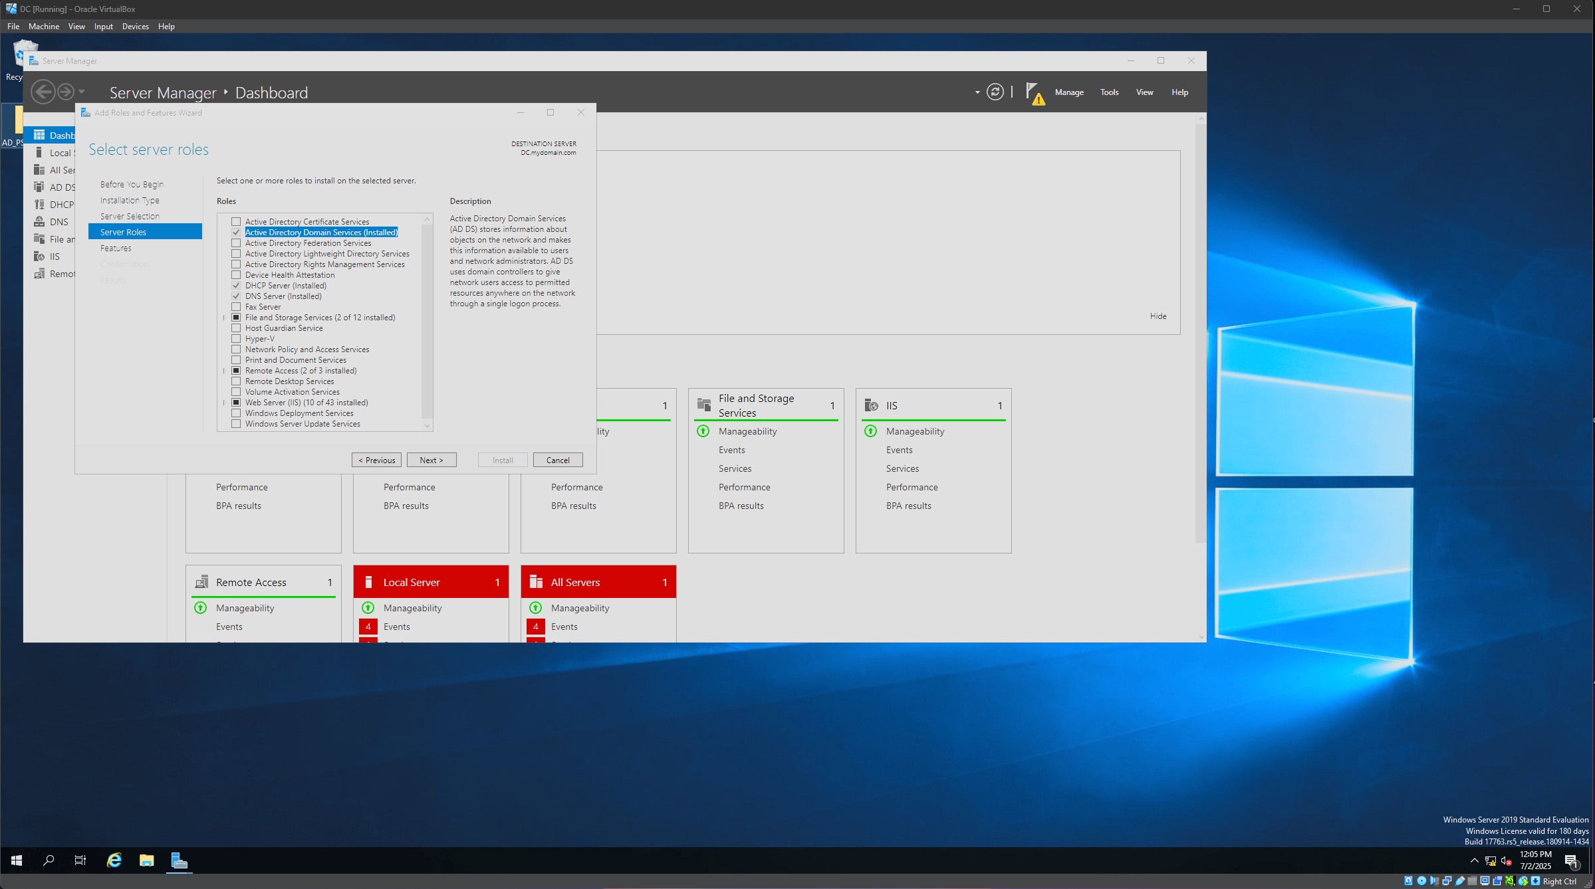Check Active Directory Federation Services role
This screenshot has width=1595, height=889.
coord(236,243)
